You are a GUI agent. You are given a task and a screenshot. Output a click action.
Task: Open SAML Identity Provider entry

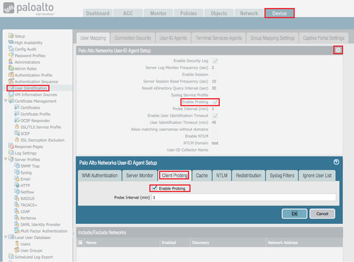[x=41, y=225]
